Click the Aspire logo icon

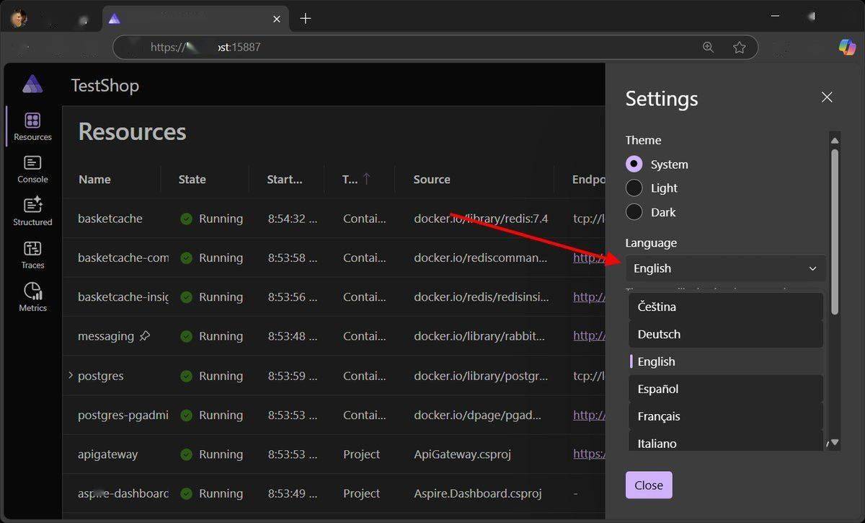(32, 84)
